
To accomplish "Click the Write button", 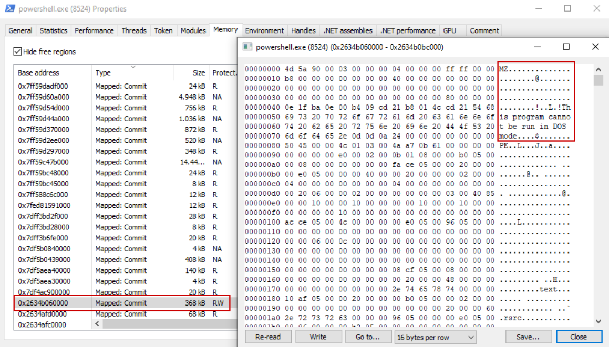I will point(318,337).
